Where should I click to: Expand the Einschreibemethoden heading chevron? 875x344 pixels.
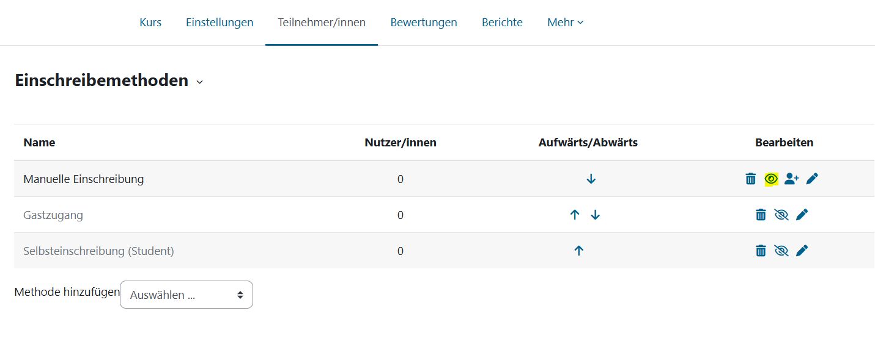[x=199, y=82]
